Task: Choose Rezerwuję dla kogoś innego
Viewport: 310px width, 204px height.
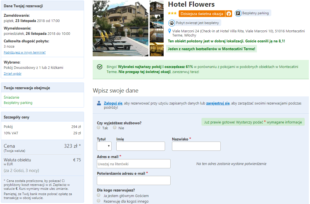Action: pyautogui.click(x=98, y=201)
